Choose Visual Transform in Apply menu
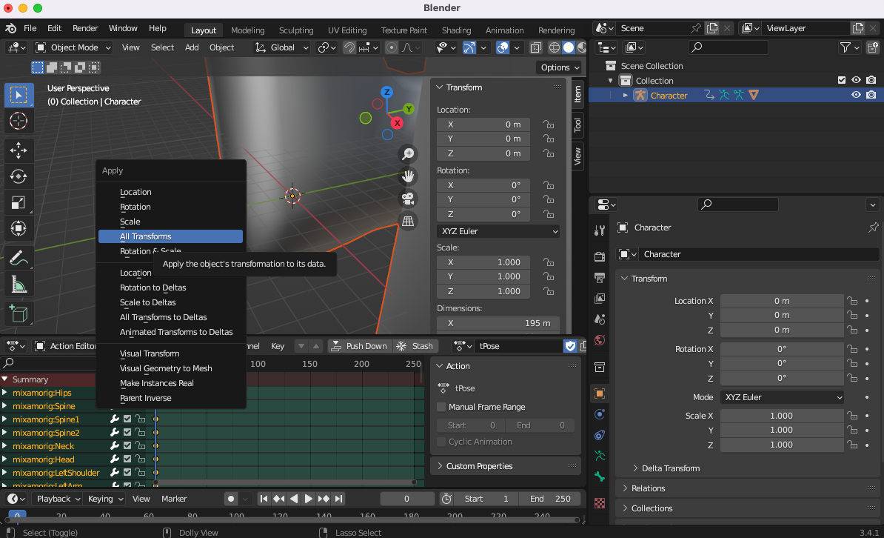The height and width of the screenshot is (538, 884). [170, 353]
